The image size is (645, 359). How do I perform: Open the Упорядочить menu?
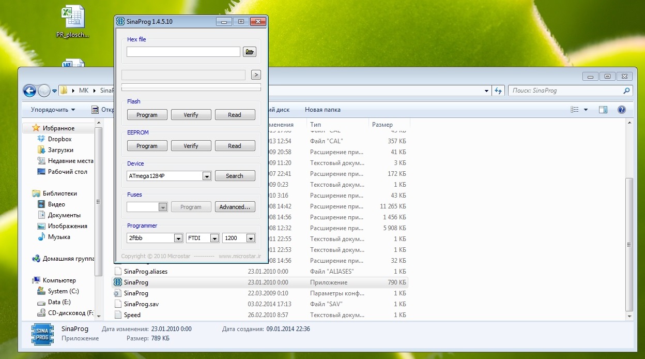coord(53,110)
